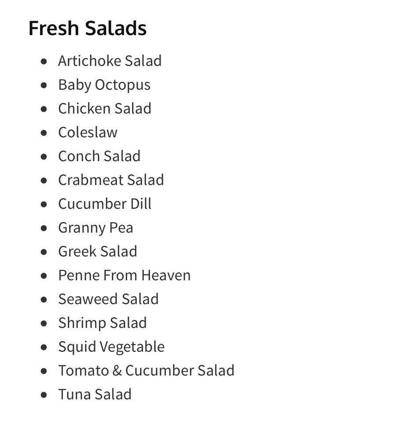Select Conch Salad in the list
411x440 pixels.
point(99,156)
